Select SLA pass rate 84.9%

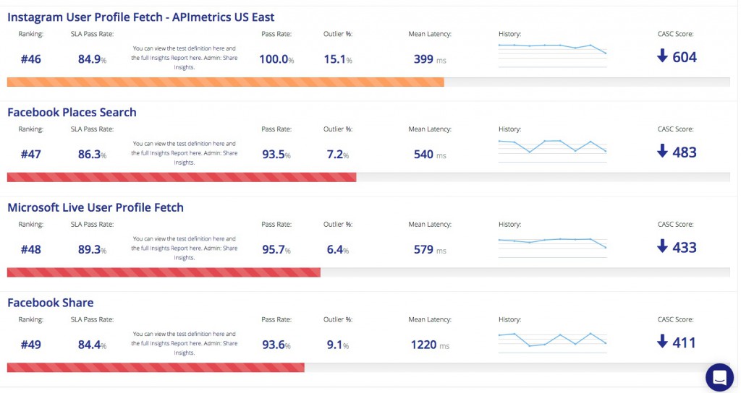92,59
